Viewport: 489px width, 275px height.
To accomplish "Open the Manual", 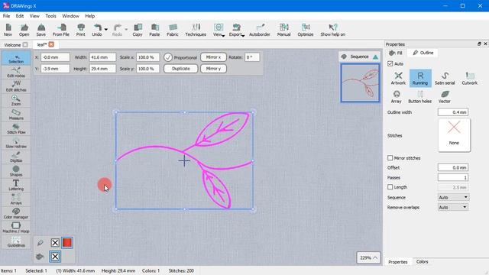I will point(283,30).
